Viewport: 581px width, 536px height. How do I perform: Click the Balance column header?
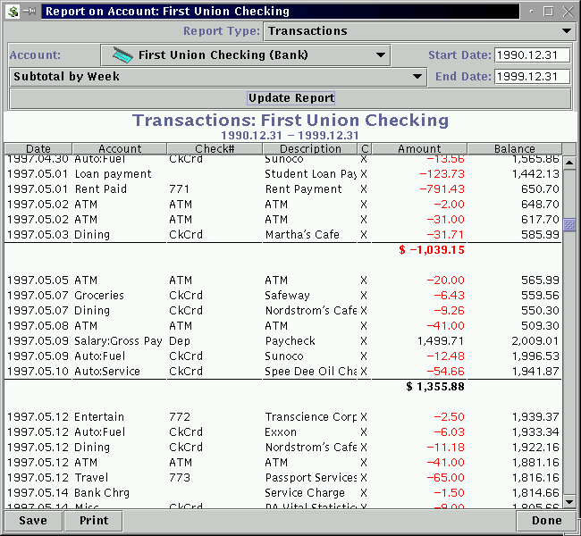point(515,148)
